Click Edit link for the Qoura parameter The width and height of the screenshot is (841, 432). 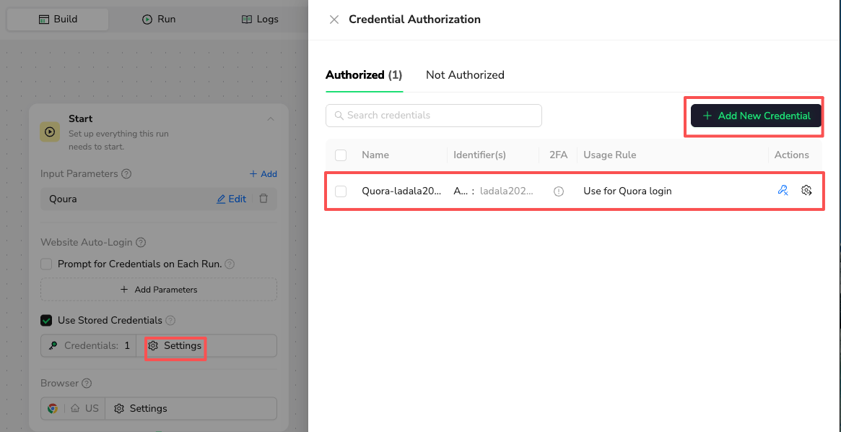coord(232,199)
